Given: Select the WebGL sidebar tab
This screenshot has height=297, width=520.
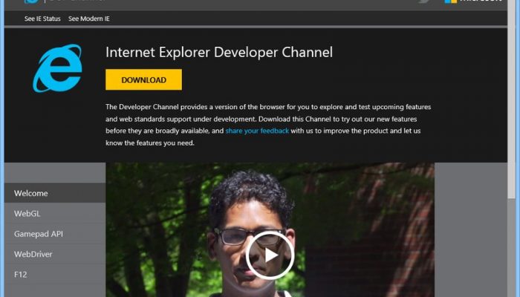Looking at the screenshot, I should pos(55,214).
